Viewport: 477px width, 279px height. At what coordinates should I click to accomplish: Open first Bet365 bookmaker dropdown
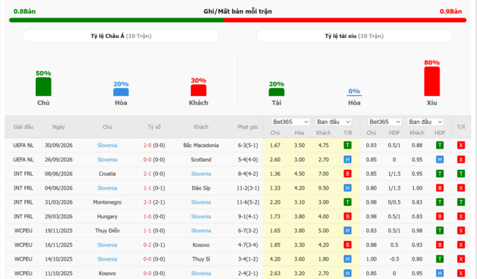click(x=290, y=122)
